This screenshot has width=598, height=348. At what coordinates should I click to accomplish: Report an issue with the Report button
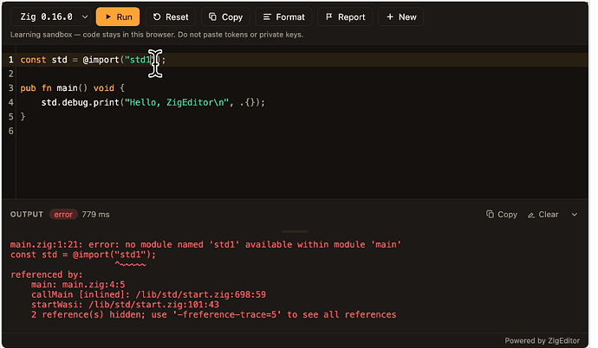tap(345, 16)
